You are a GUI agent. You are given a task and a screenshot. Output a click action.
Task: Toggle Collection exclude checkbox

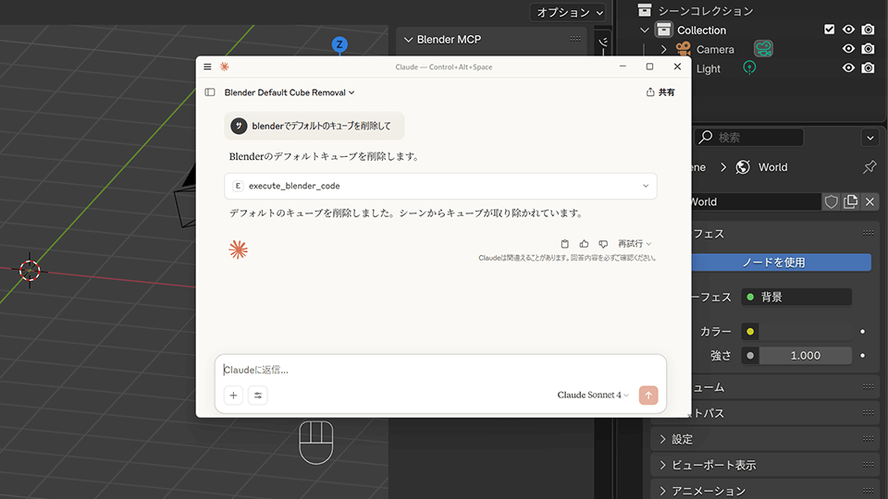(x=829, y=30)
